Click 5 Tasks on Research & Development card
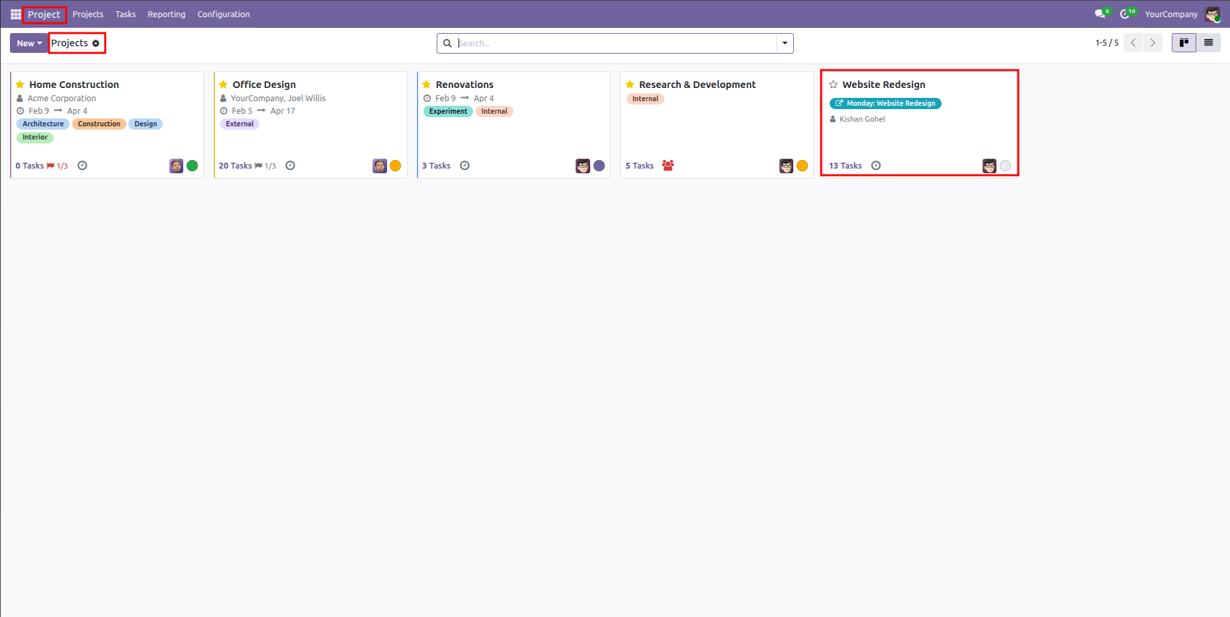 coord(640,166)
